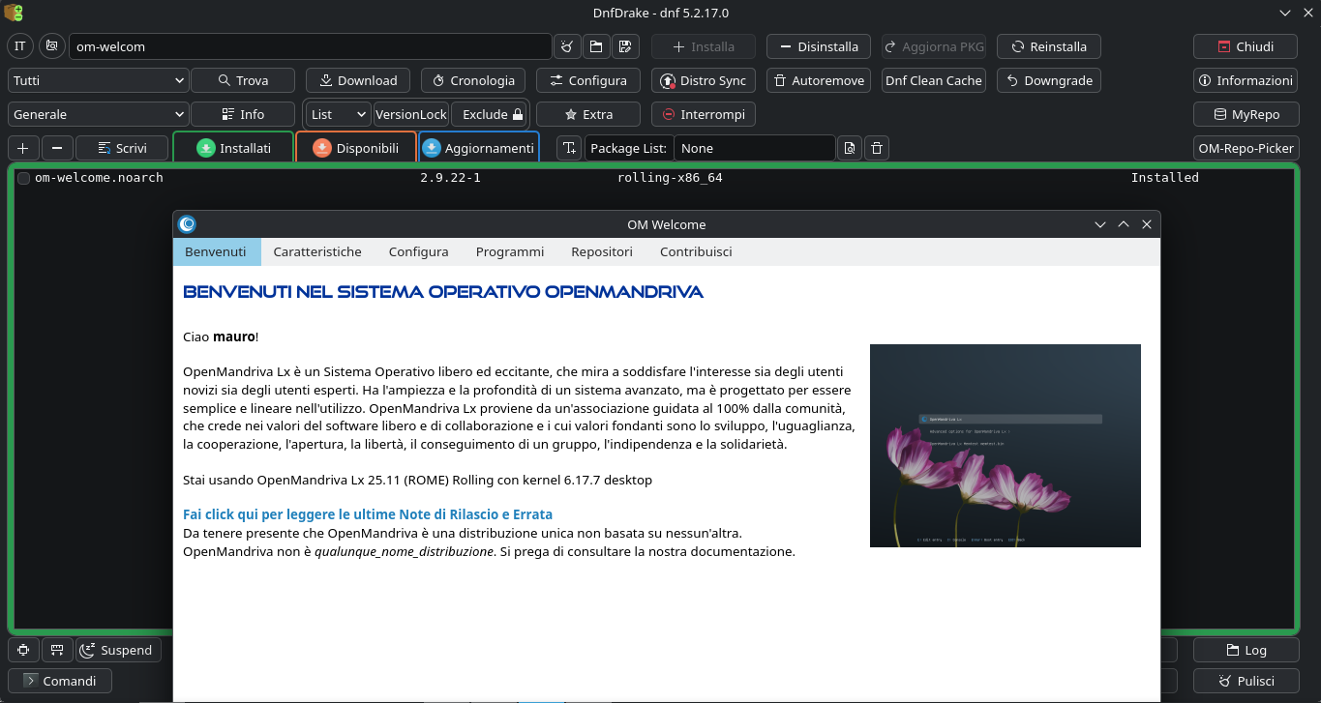Click the floppy disk save icon

[x=625, y=46]
